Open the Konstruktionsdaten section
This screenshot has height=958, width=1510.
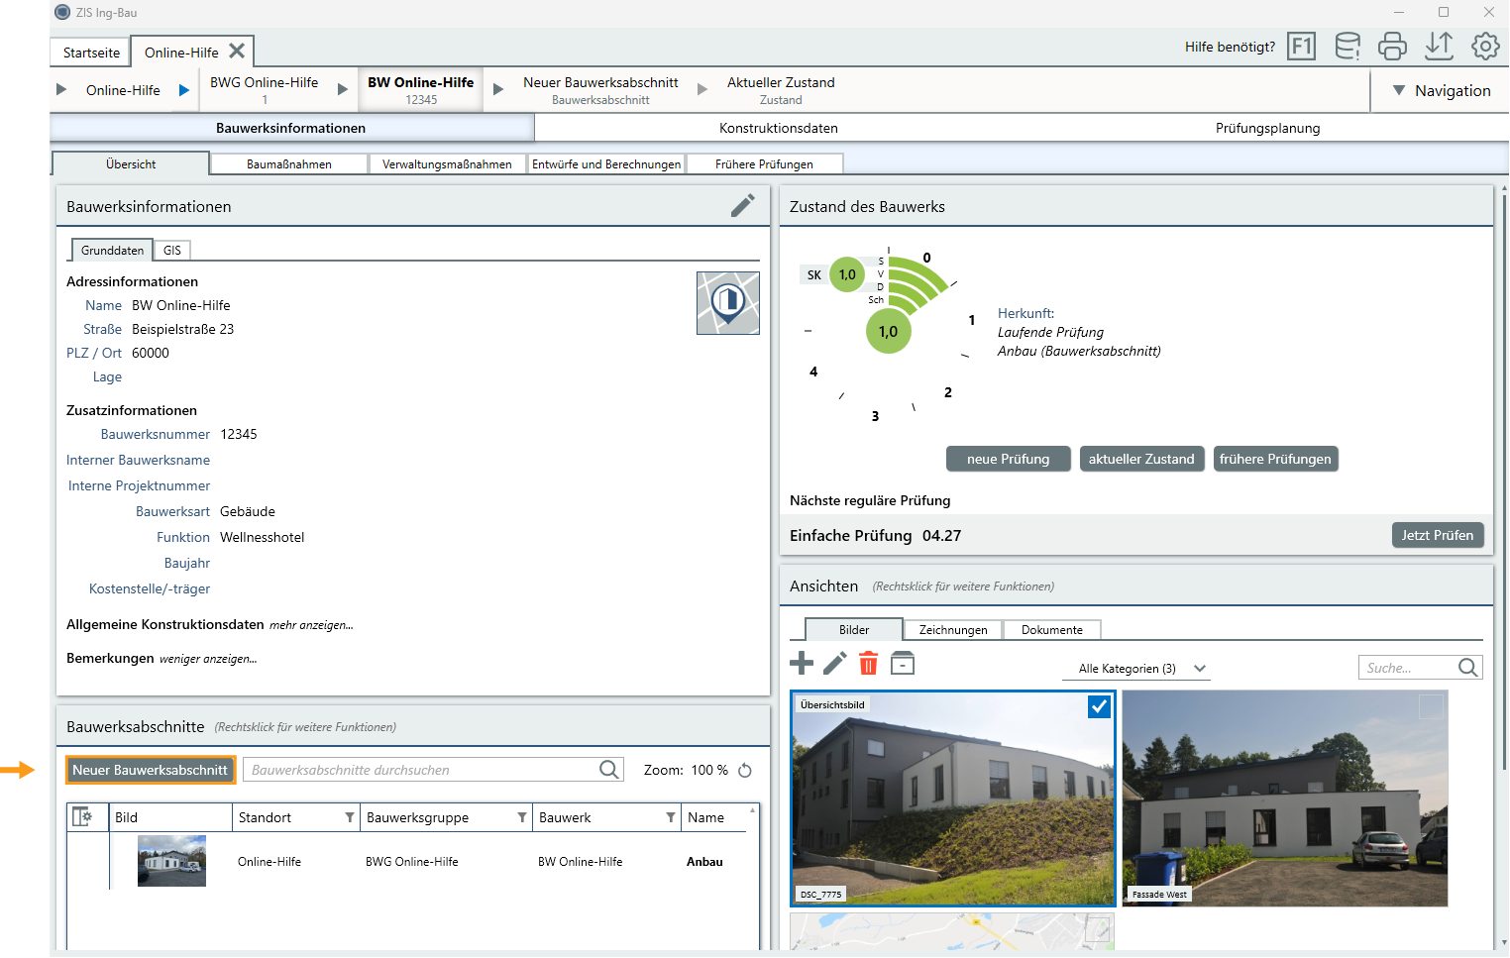779,128
